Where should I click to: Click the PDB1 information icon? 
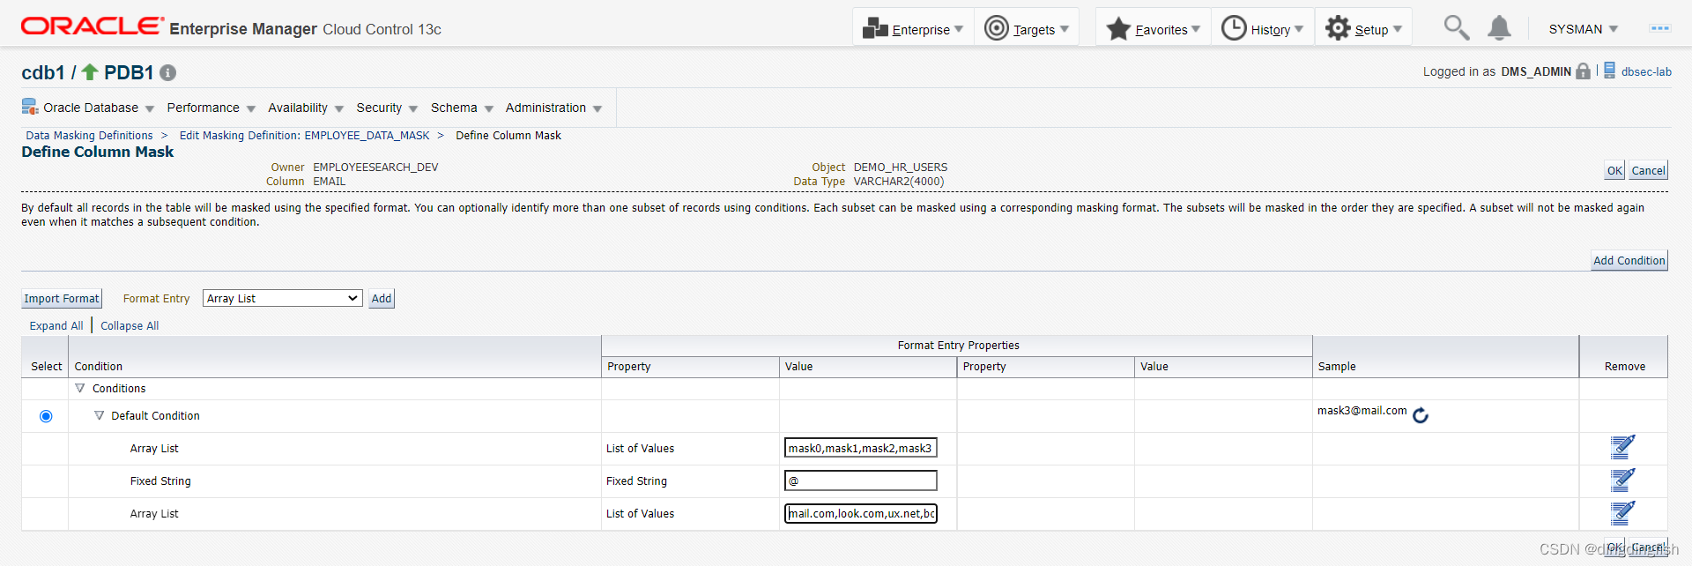tap(167, 73)
